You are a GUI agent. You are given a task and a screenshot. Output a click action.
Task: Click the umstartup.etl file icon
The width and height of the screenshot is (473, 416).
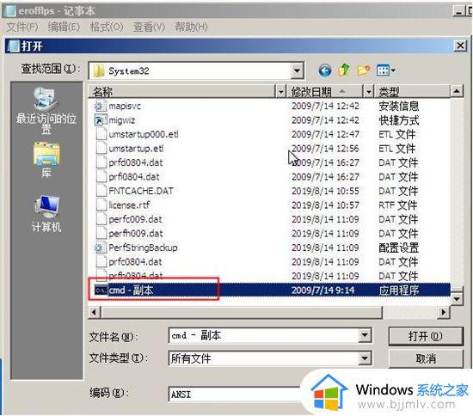coord(101,149)
